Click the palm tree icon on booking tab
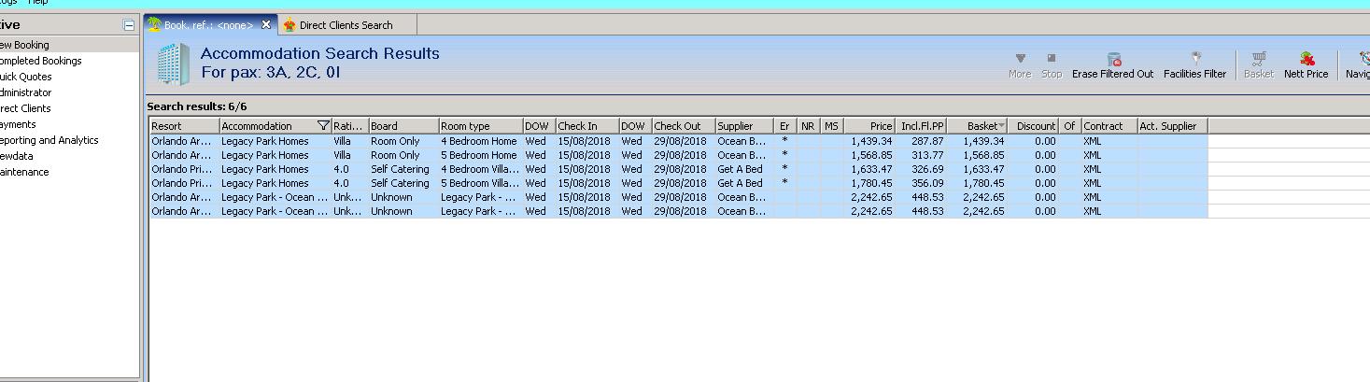The image size is (1370, 382). (155, 24)
